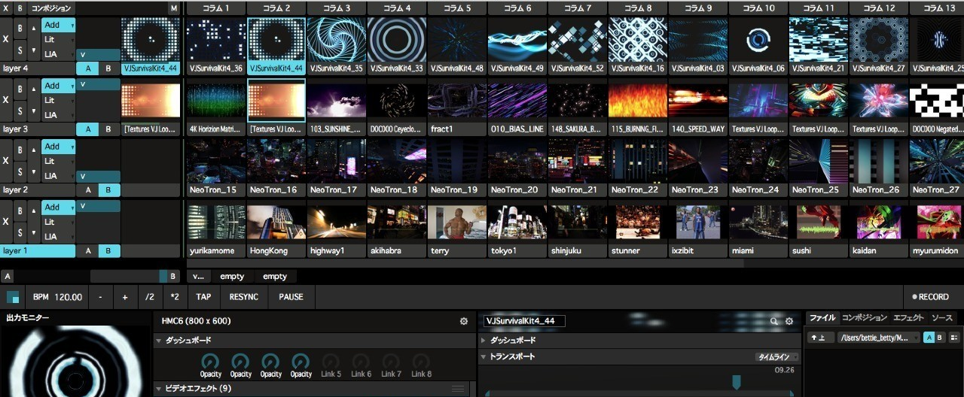The image size is (964, 397).
Task: Click the composition M button
Action: [x=174, y=8]
